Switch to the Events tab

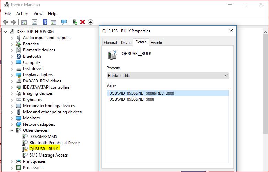coord(156,43)
